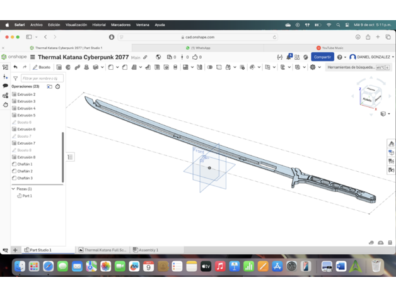Open the document hamburger menu

pos(33,57)
